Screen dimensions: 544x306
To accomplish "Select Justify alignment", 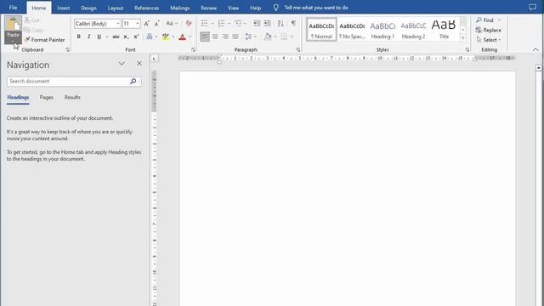I will coord(235,37).
